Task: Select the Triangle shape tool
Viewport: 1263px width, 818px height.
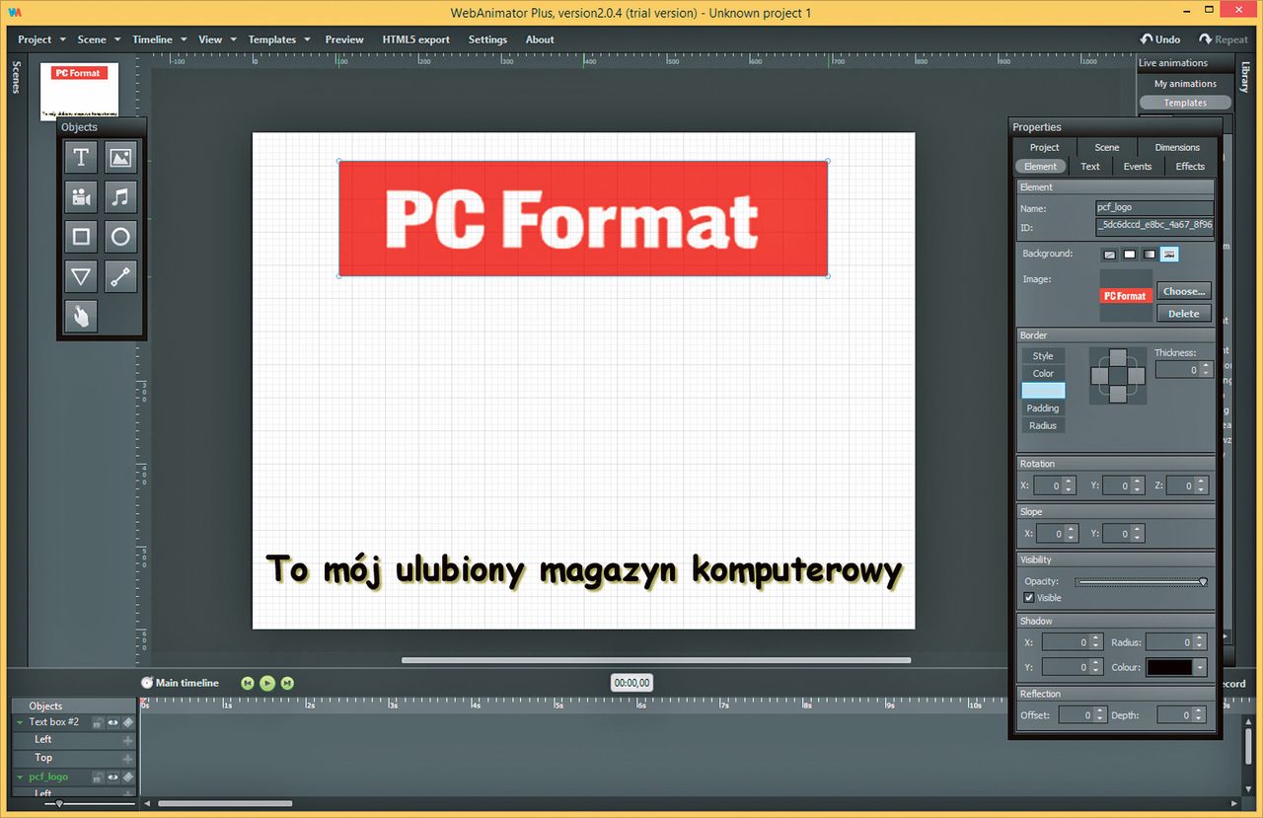Action: pos(81,277)
